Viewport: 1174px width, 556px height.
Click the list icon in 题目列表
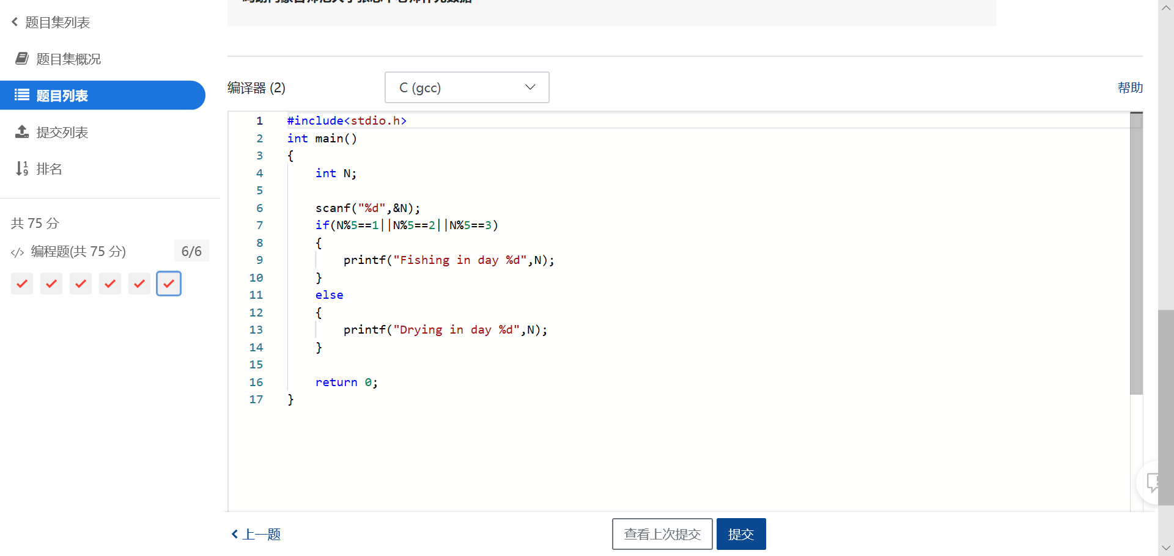pyautogui.click(x=22, y=95)
